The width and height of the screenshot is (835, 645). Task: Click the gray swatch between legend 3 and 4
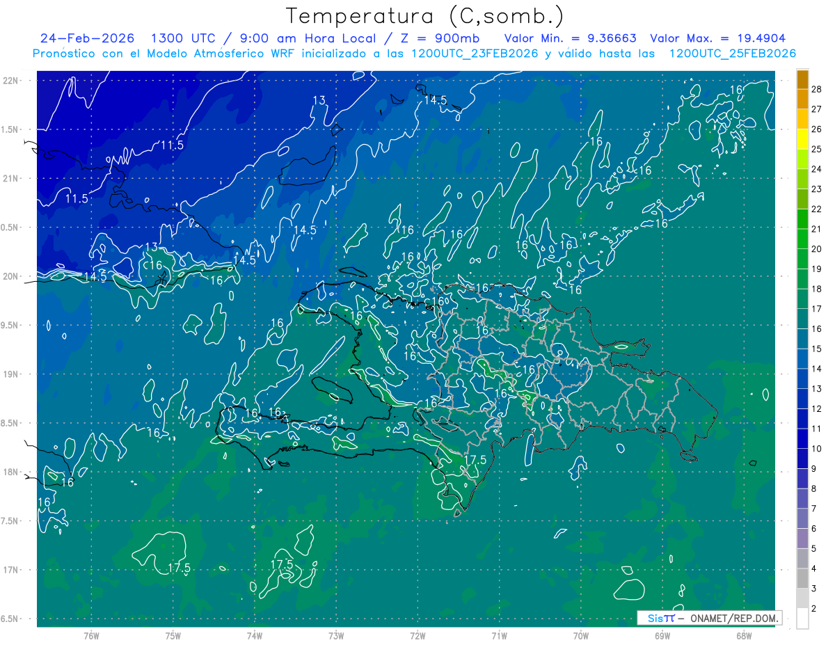802,578
